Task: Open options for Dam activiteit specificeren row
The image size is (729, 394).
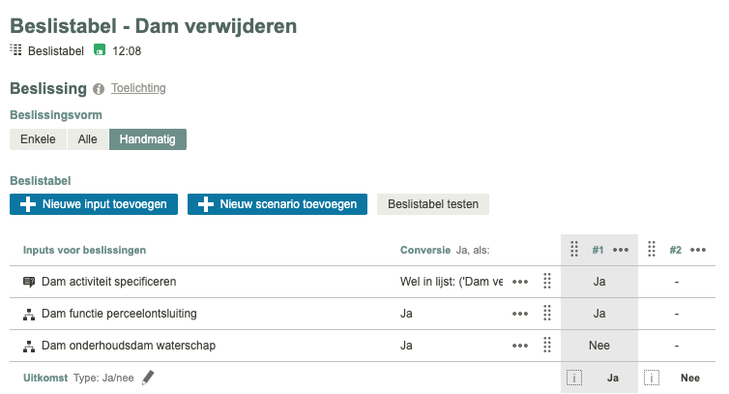Action: tap(520, 282)
